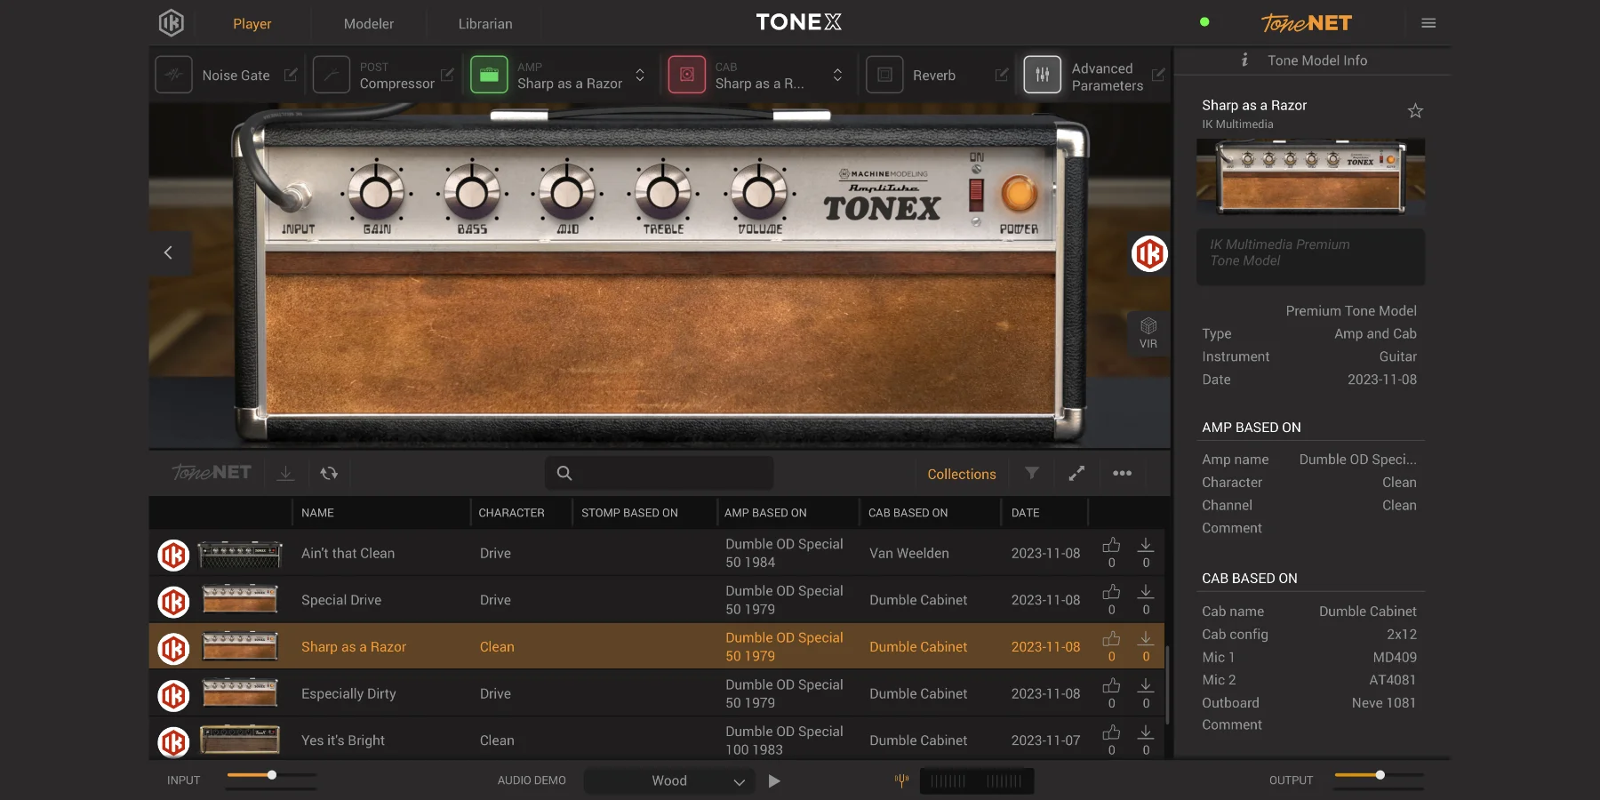Switch to the Modeler tab
The height and width of the screenshot is (800, 1600).
[368, 24]
